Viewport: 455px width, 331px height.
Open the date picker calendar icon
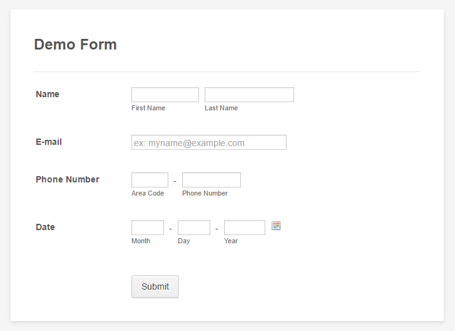click(x=276, y=226)
